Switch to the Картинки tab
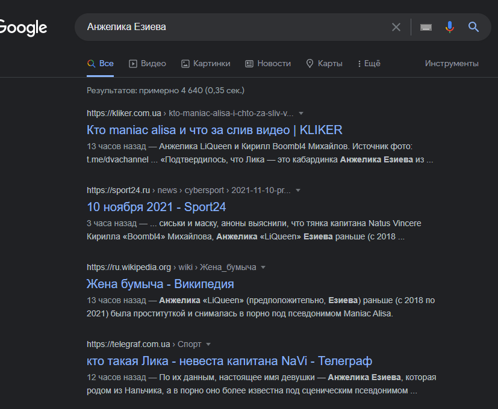Screen dimensions: 498x409 tap(206, 63)
